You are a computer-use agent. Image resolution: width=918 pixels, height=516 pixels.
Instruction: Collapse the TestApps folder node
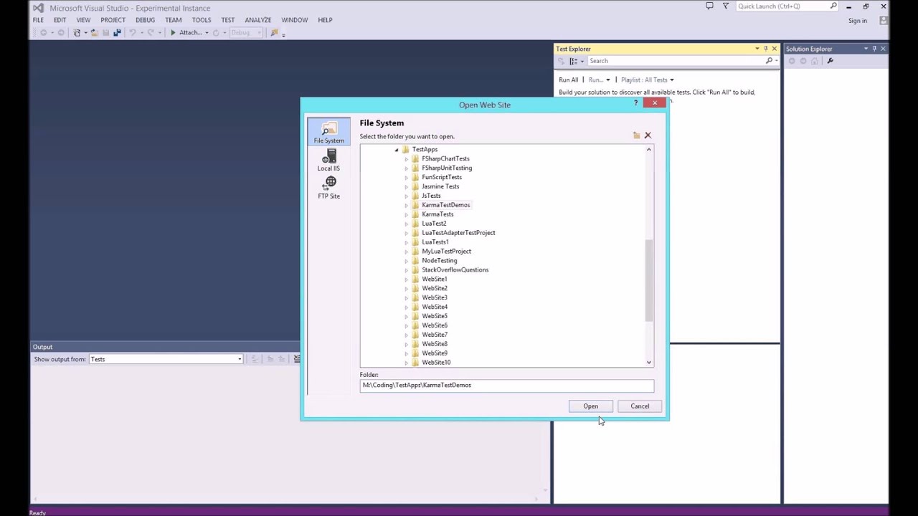[x=396, y=150]
